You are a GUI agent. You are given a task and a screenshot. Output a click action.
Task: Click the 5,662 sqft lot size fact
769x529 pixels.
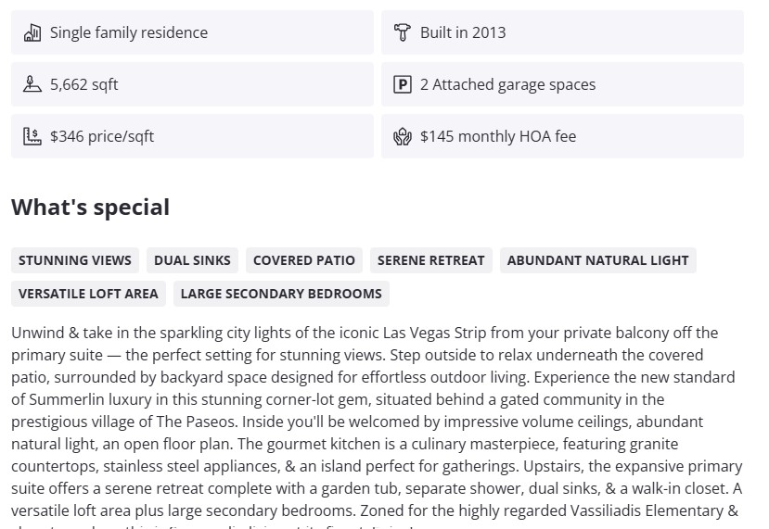tap(84, 84)
